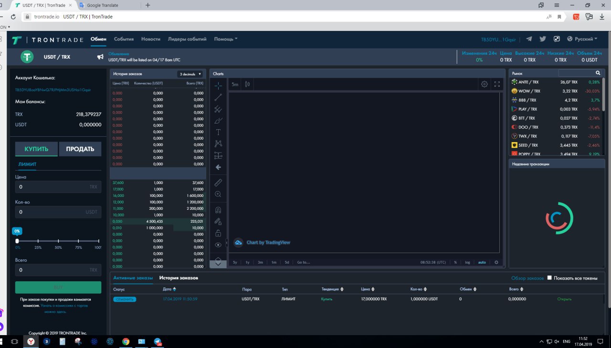The height and width of the screenshot is (348, 611).
Task: Select the crosshair cursor tool in chart
Action: [218, 86]
